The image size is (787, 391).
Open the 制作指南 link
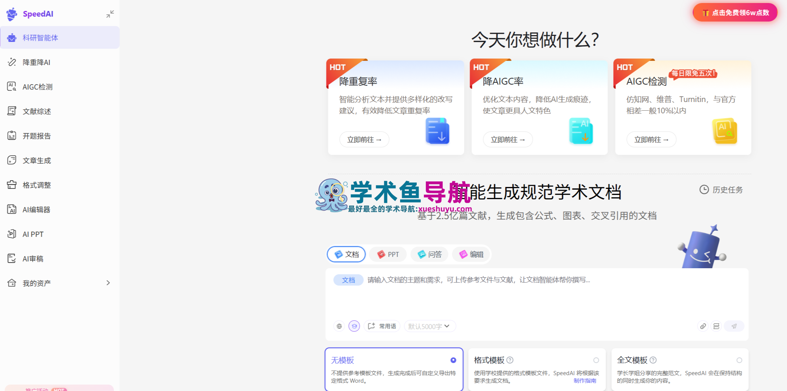(x=586, y=380)
